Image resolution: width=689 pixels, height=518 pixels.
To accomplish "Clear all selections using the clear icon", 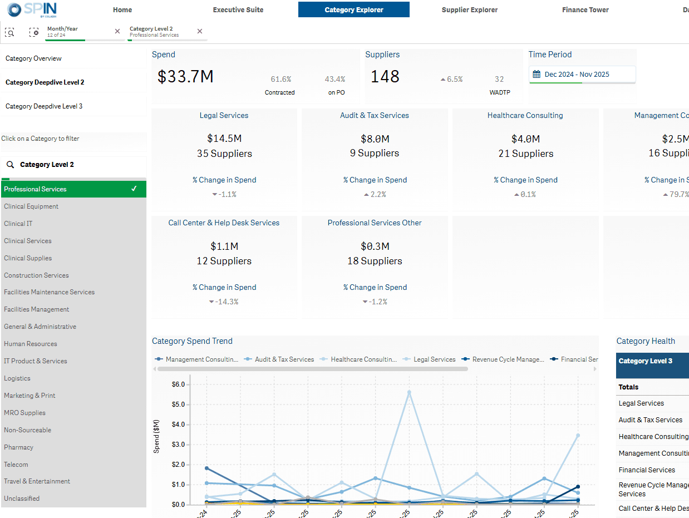I will [34, 32].
